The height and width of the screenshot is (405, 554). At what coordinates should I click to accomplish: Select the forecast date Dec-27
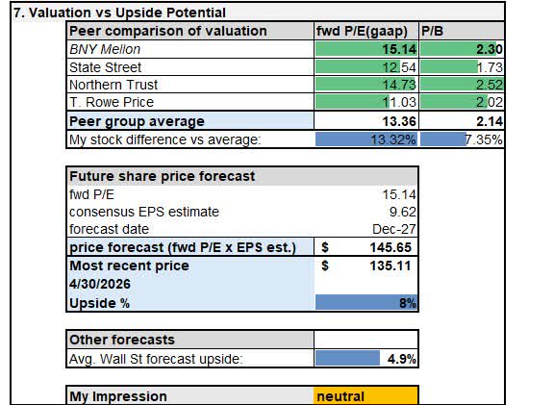(394, 229)
